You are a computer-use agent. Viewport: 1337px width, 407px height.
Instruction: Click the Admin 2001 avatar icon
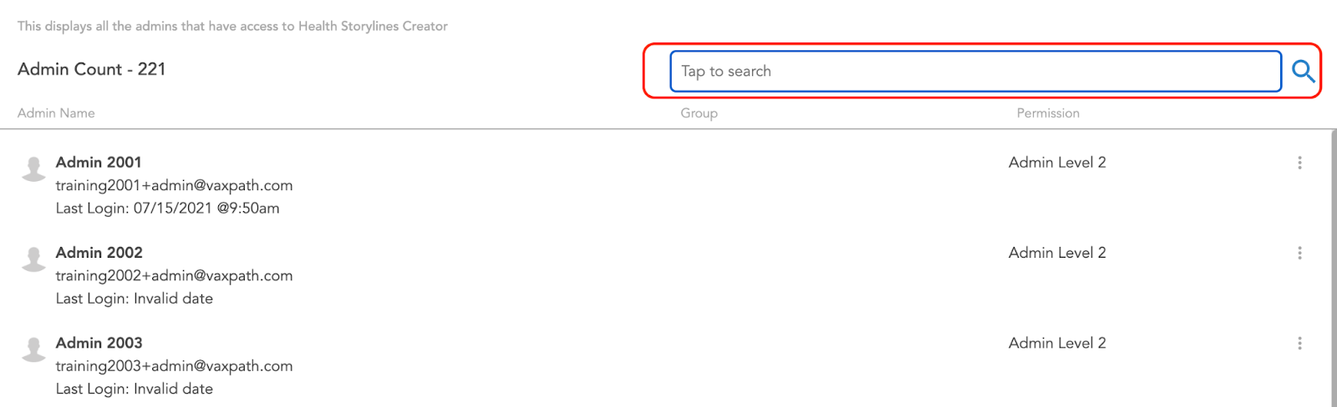coord(33,168)
